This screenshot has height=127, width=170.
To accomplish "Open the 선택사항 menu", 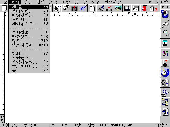I will [113, 2].
